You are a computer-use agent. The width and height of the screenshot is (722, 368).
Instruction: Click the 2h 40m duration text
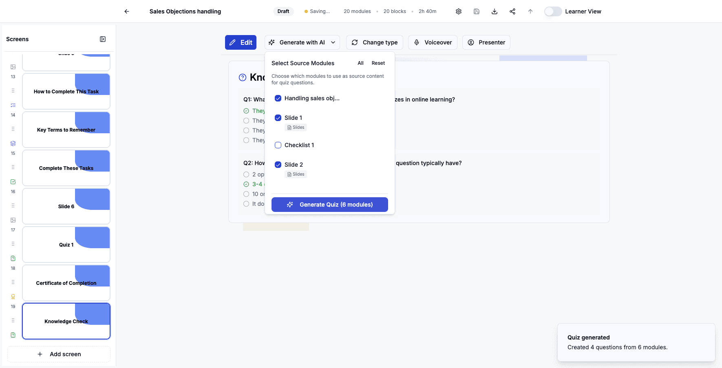(427, 11)
